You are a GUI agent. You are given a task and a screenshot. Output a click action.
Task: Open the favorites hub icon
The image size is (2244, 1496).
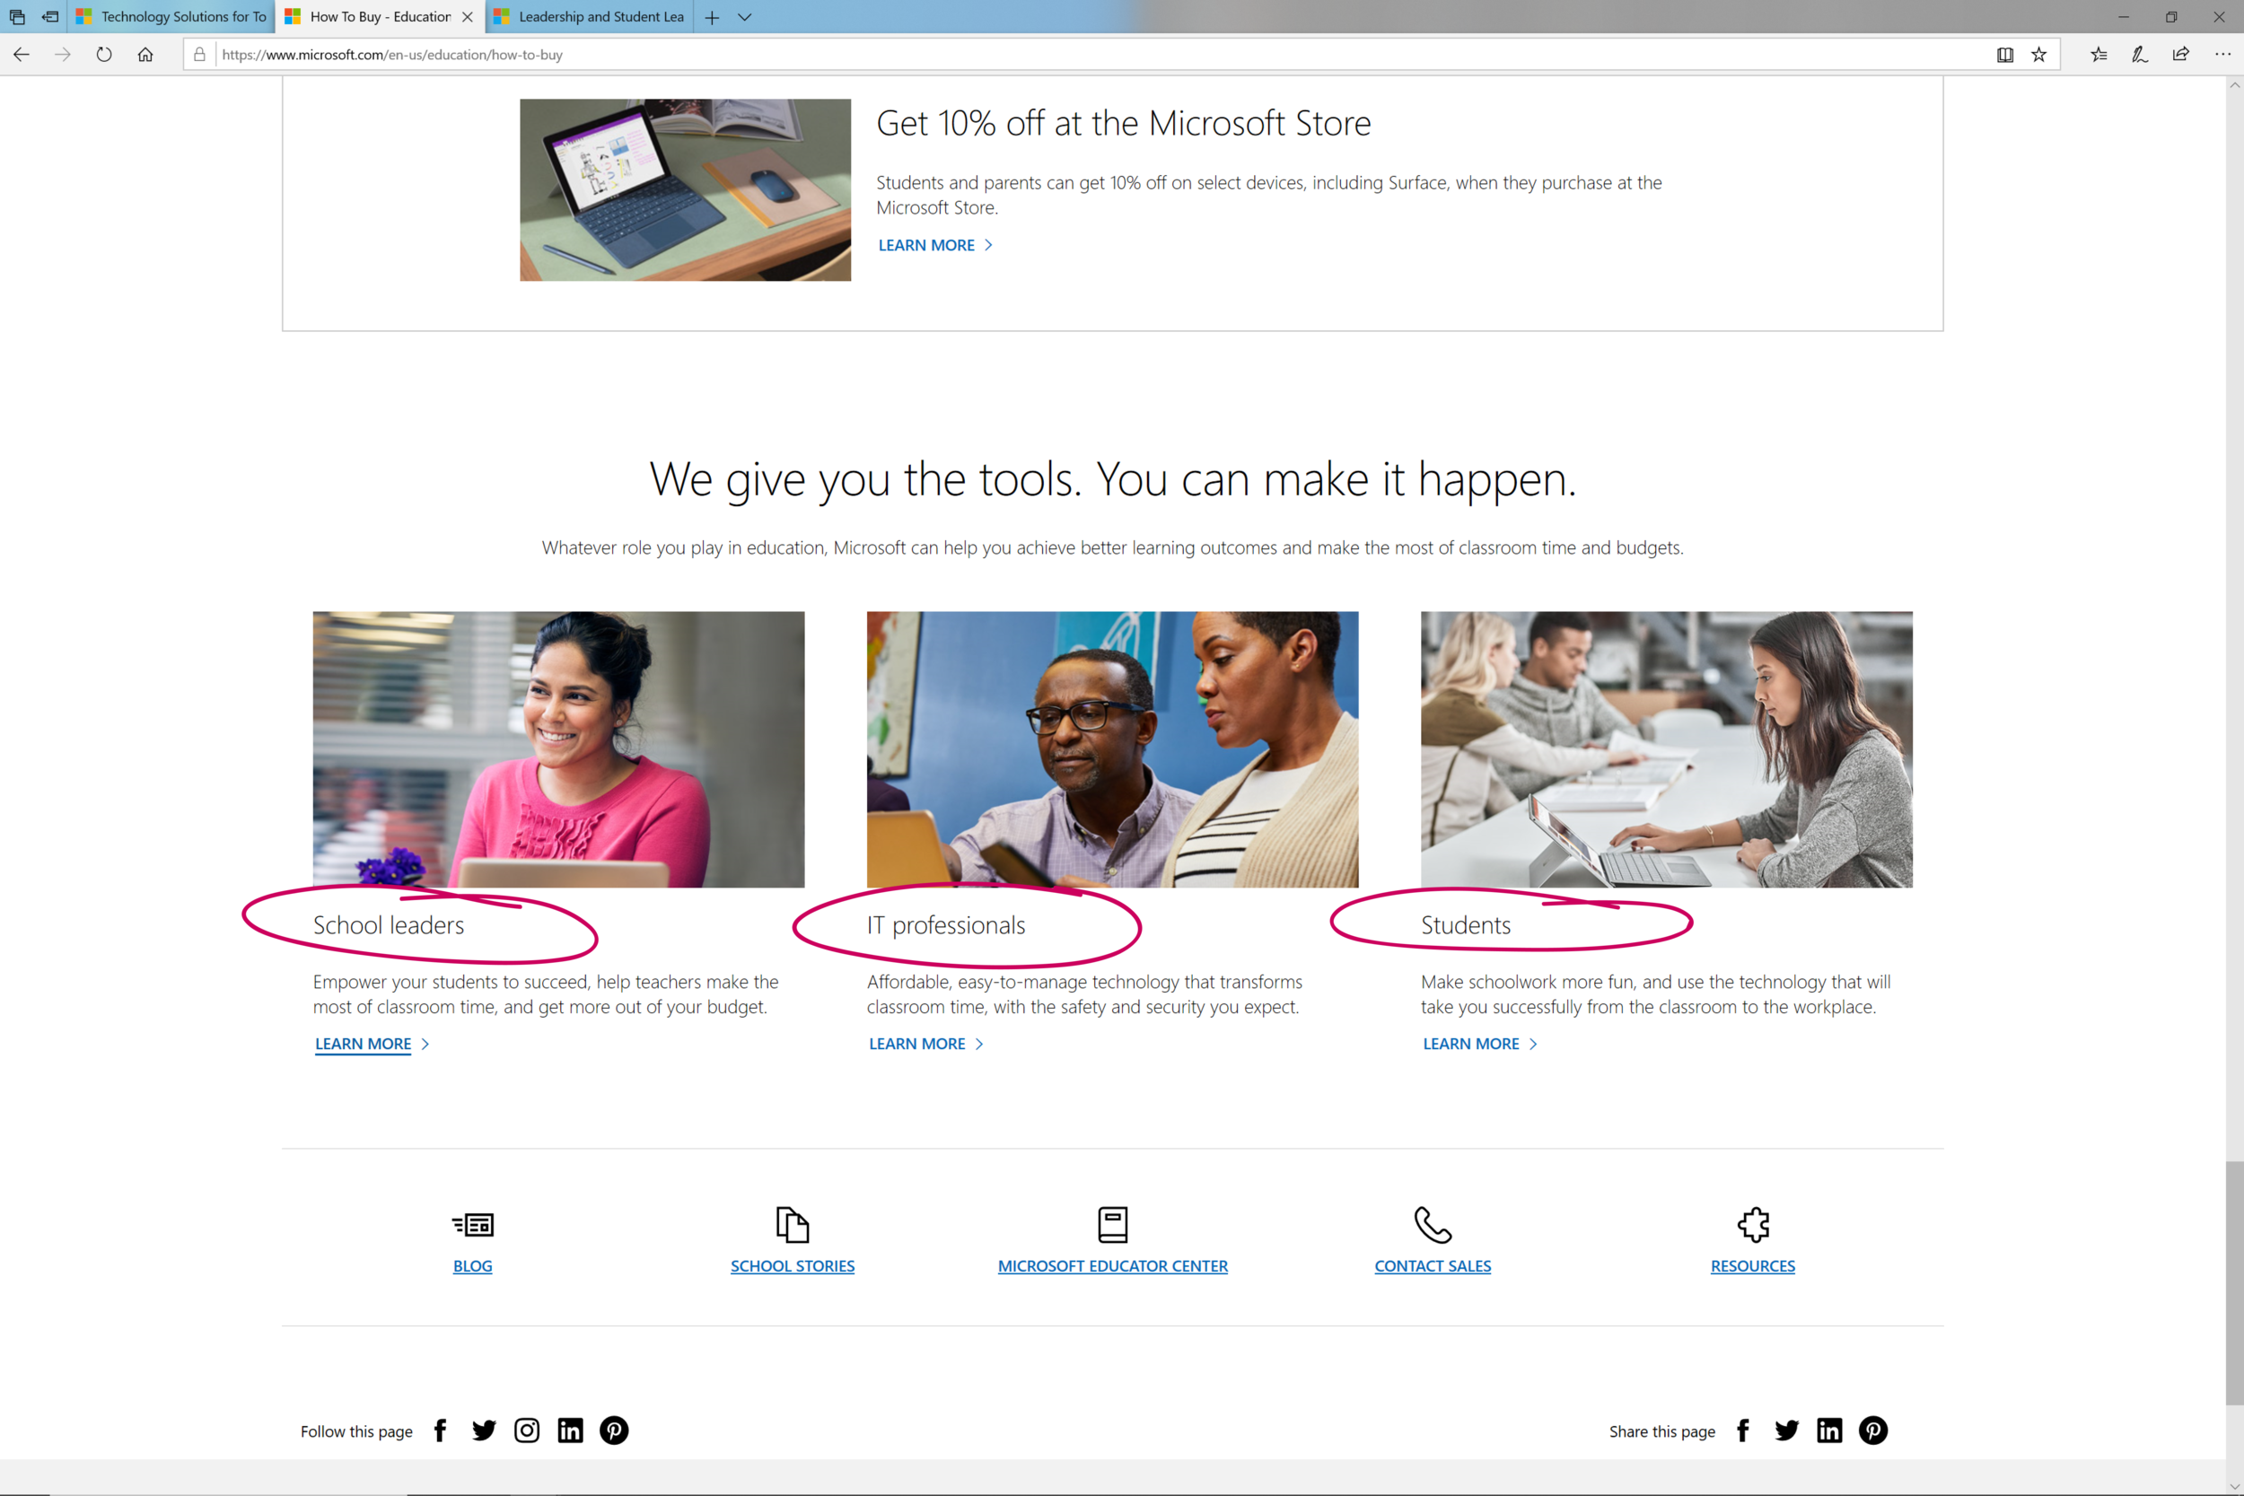[x=2099, y=55]
